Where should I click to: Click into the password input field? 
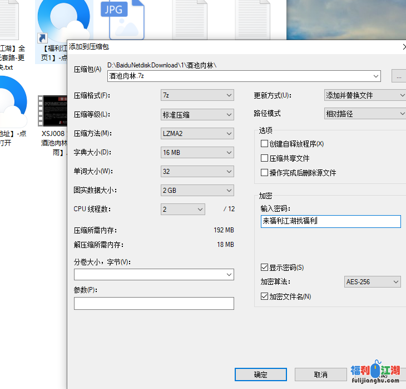330,221
